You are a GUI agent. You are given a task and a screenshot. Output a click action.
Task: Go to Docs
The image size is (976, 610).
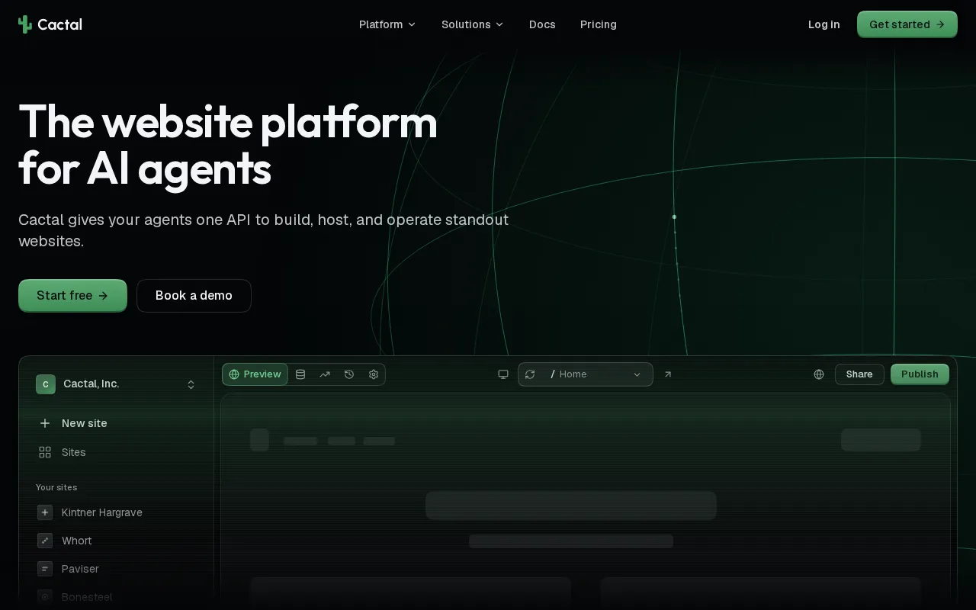pyautogui.click(x=542, y=24)
